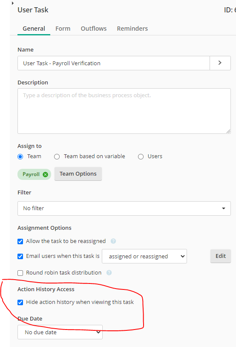Click the arrow button beside Name field
The width and height of the screenshot is (236, 347).
pyautogui.click(x=220, y=63)
